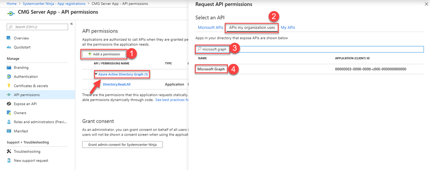Select the APIs my organization uses tab
Viewport: 430px width, 170px height.
click(252, 28)
